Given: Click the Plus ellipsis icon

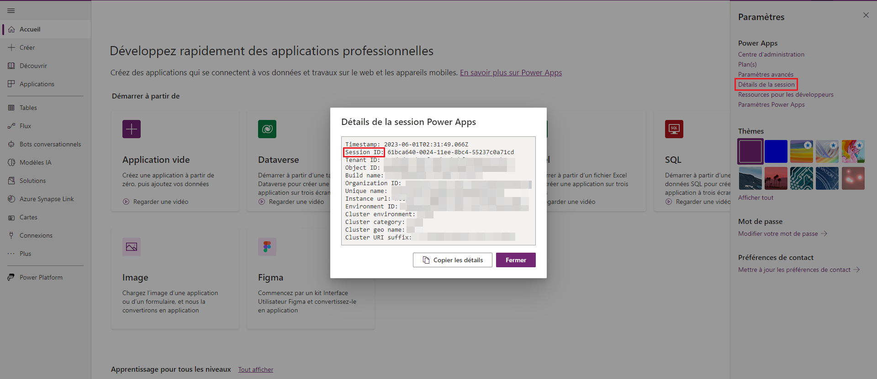Looking at the screenshot, I should click(x=11, y=254).
